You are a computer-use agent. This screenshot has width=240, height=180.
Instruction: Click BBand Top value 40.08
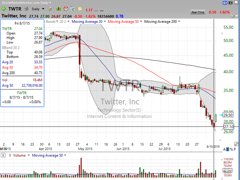pos(38,52)
